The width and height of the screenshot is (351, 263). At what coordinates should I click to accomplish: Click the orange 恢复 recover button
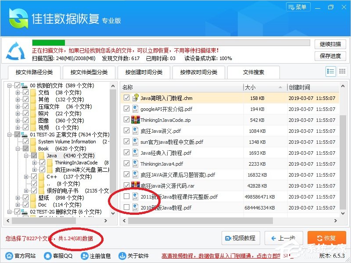pos(326,238)
